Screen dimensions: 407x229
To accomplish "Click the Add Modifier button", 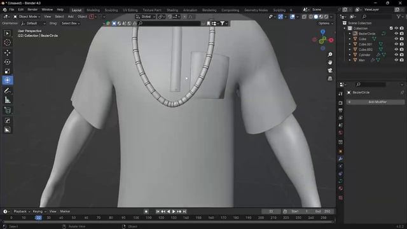I will 375,102.
